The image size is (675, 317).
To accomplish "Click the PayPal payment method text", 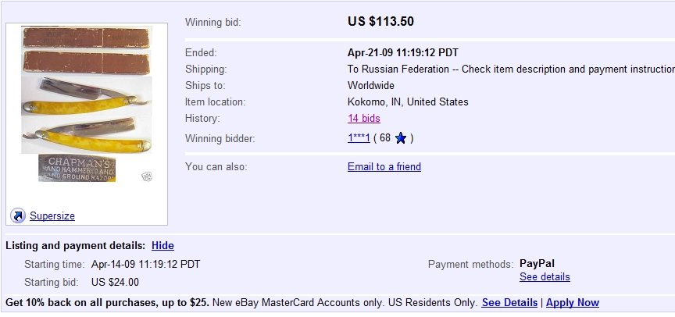I will tap(537, 263).
